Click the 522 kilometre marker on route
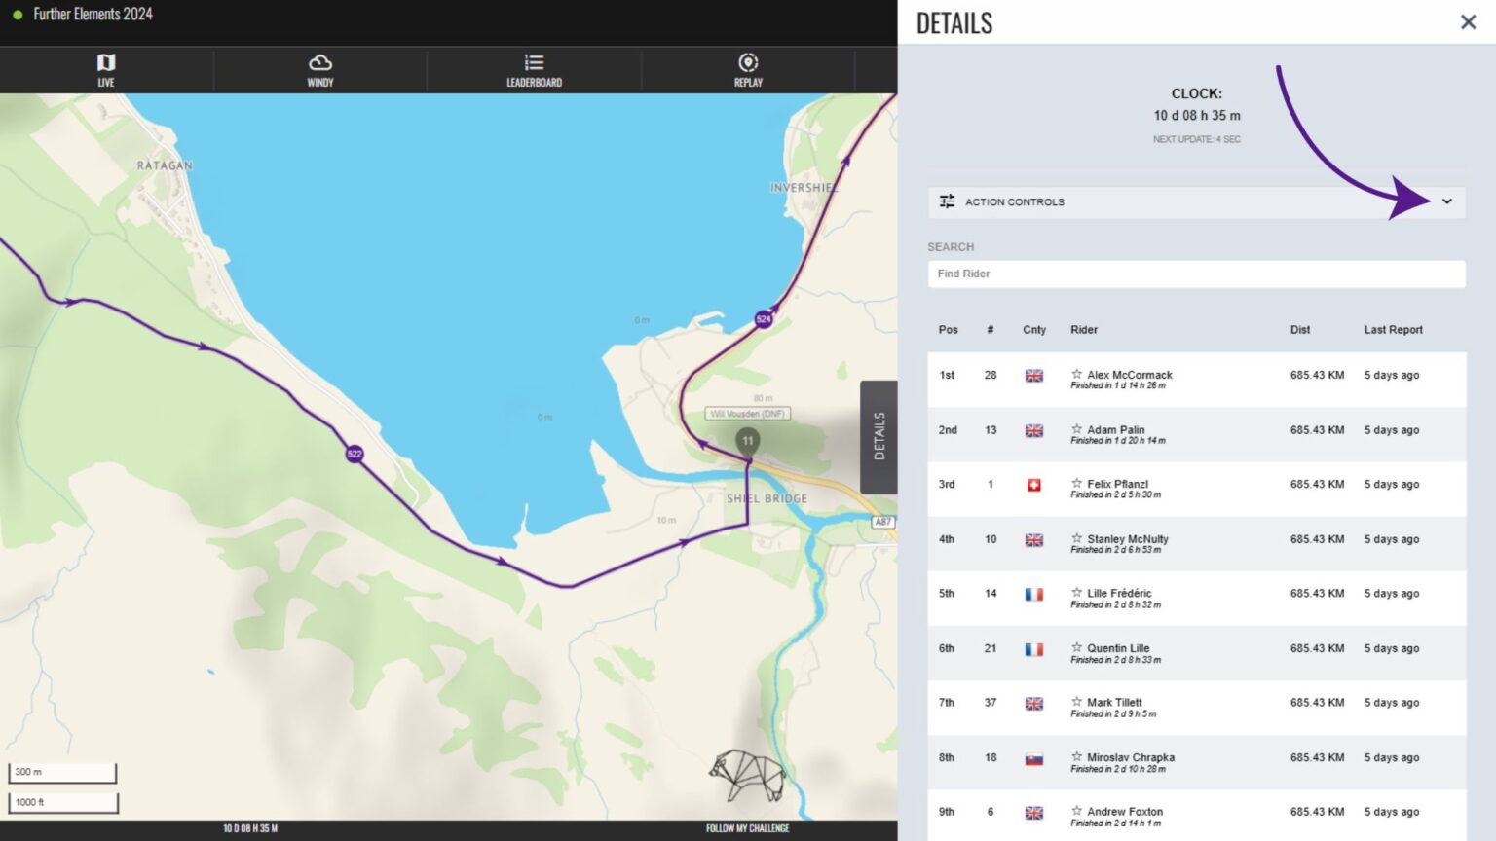This screenshot has width=1496, height=841. (x=355, y=454)
